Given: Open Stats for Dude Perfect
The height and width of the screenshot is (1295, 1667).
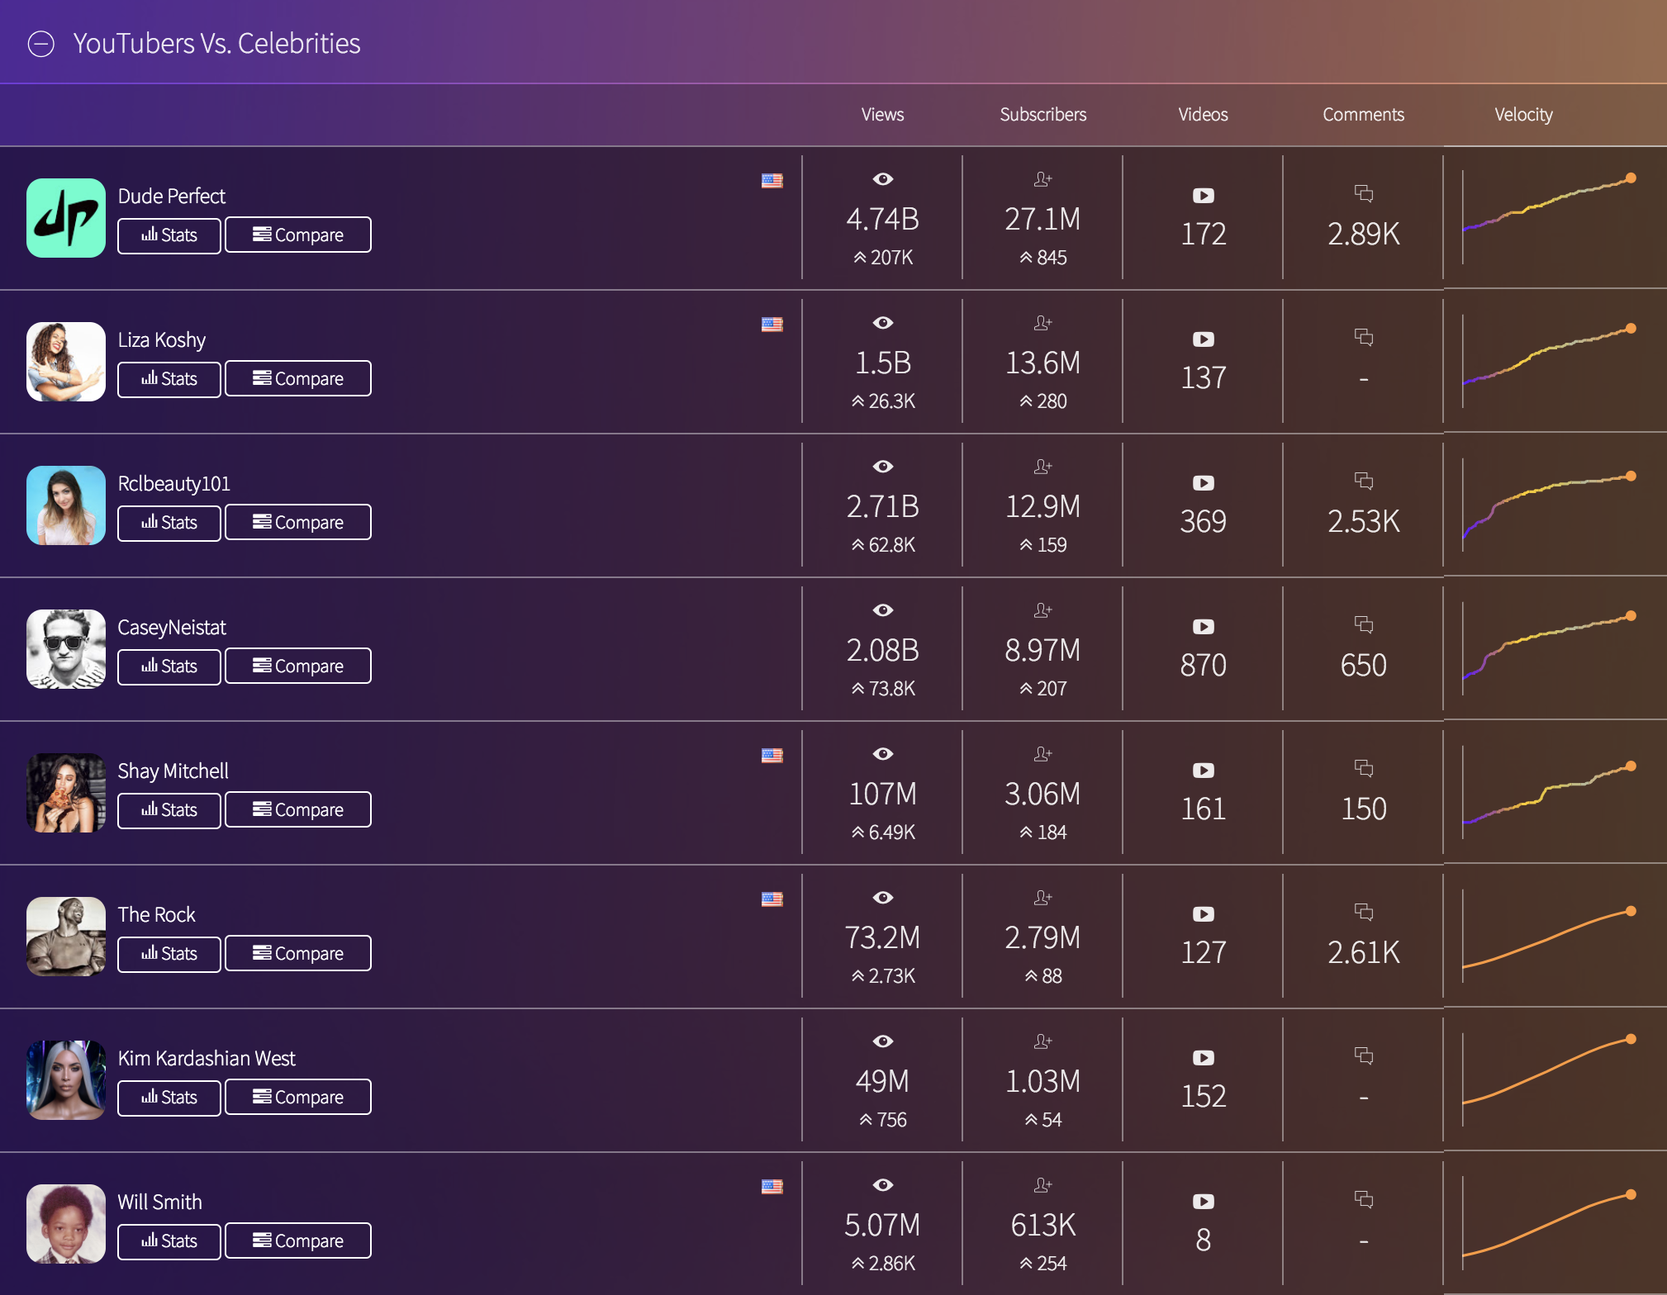Looking at the screenshot, I should (x=169, y=235).
